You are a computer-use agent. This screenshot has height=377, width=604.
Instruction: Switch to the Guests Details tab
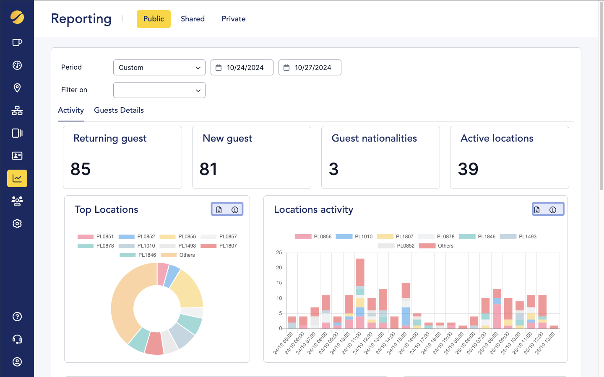pyautogui.click(x=119, y=110)
